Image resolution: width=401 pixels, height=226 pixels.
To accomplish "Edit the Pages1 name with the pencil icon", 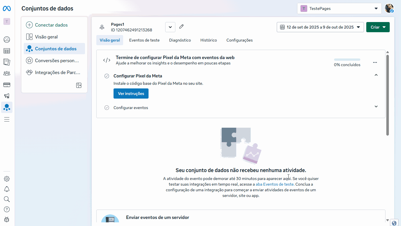I will (181, 27).
